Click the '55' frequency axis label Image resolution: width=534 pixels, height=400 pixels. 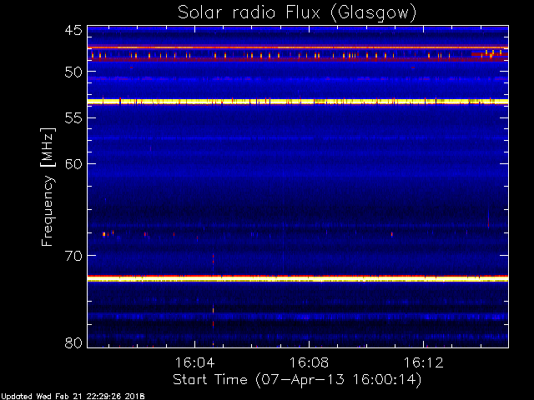coord(73,118)
